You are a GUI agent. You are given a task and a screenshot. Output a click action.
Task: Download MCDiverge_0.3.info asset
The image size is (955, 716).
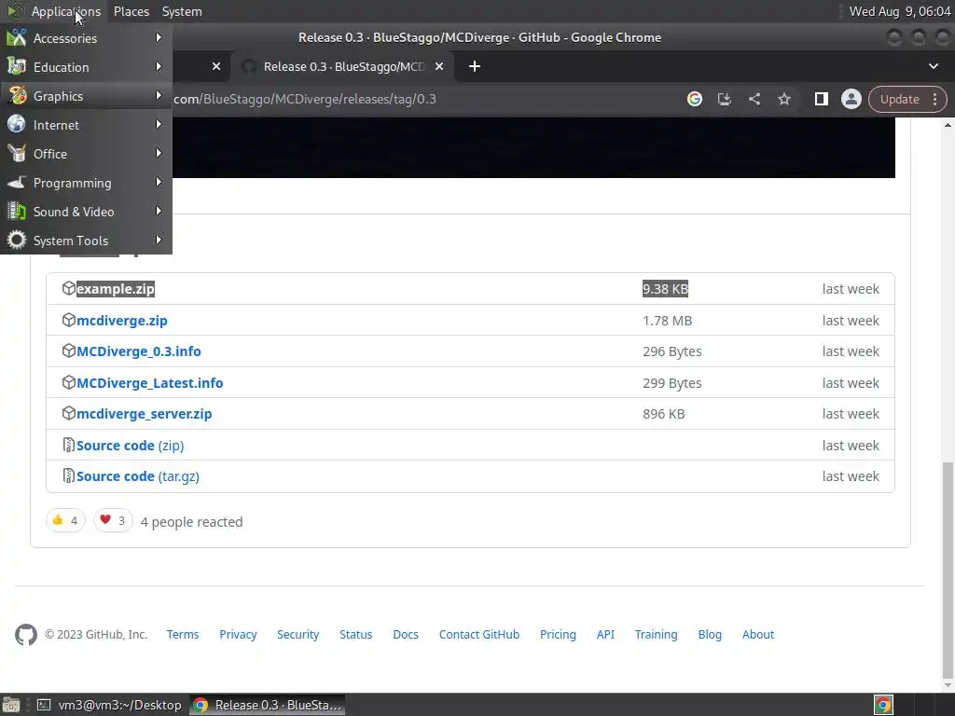[139, 351]
